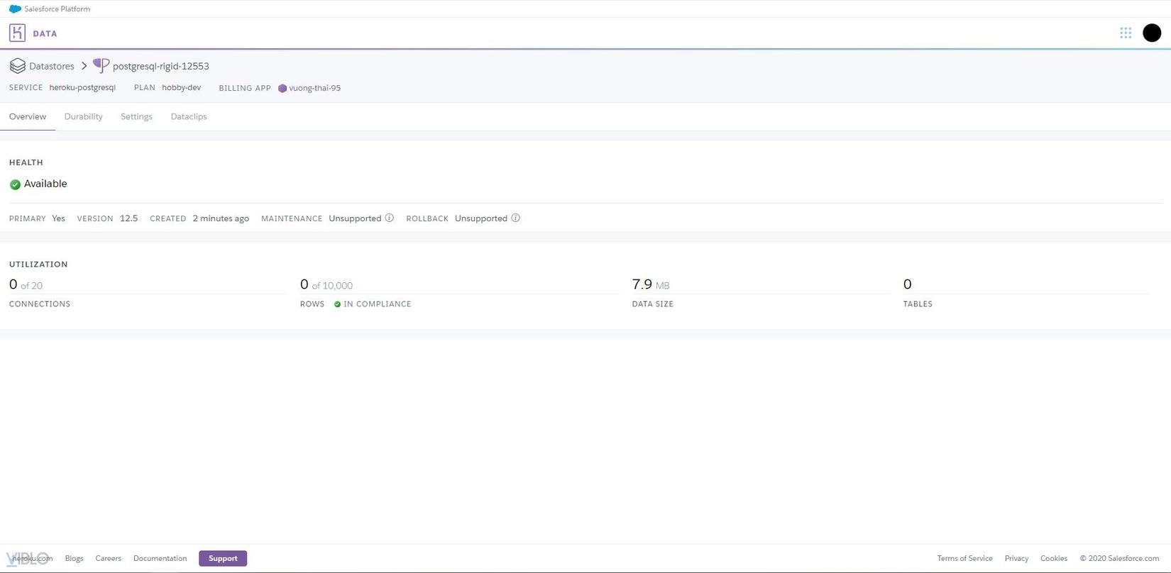Viewport: 1171px width, 573px height.
Task: Click the Maintenance 'Unsupported' value
Action: click(x=355, y=218)
